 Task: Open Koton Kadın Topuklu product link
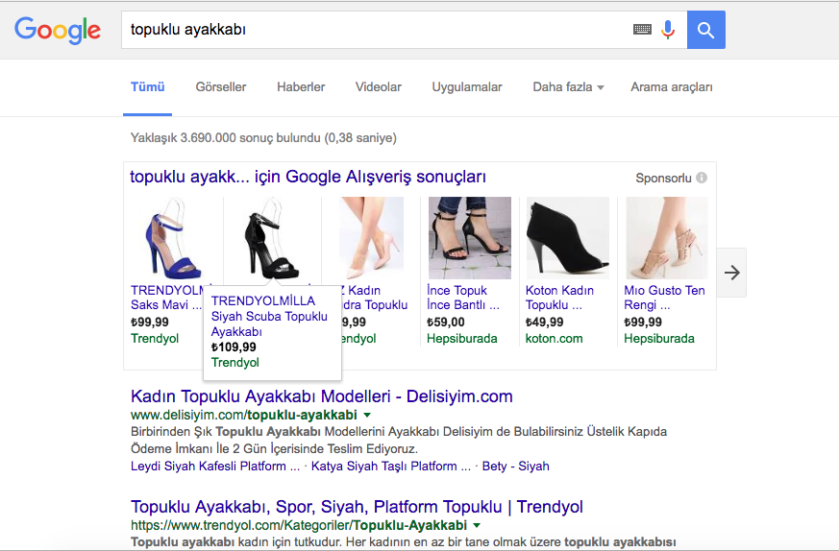point(559,298)
